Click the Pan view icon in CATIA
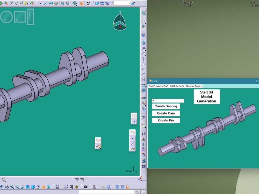The width and height of the screenshot is (259, 194). tap(2, 187)
